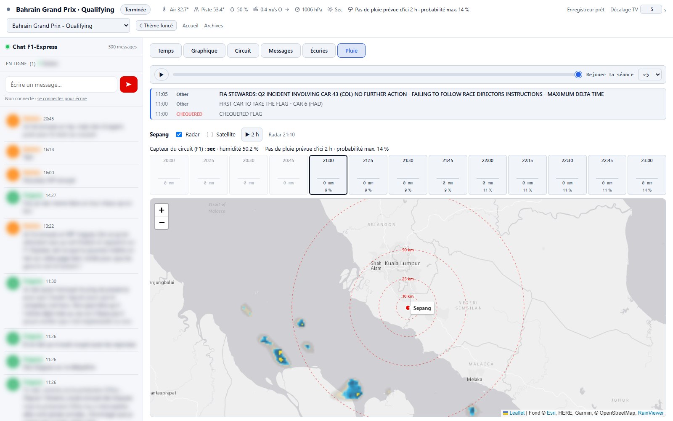Click the pressure gauge icon
673x421 pixels.
coord(297,9)
